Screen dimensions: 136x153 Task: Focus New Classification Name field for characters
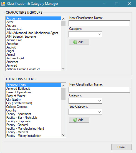coord(99,23)
